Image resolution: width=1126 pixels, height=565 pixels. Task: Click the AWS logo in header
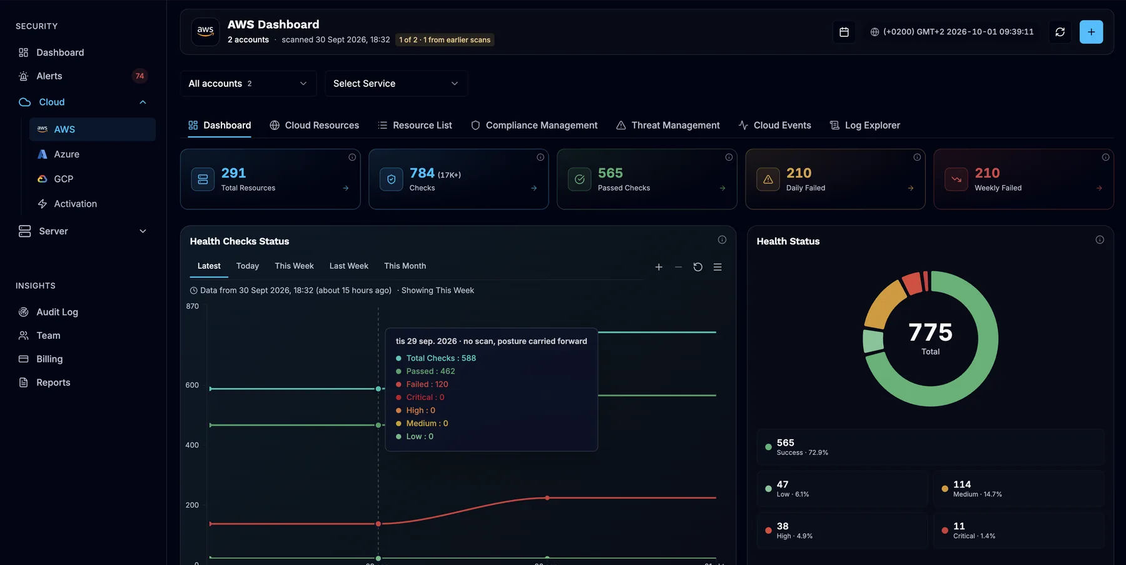pyautogui.click(x=205, y=32)
